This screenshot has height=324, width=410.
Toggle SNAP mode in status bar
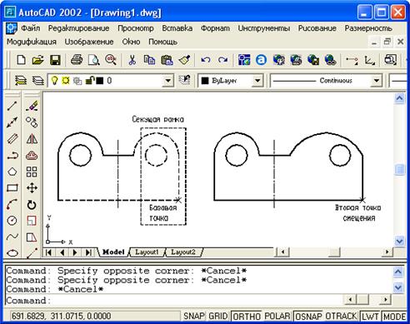click(194, 316)
